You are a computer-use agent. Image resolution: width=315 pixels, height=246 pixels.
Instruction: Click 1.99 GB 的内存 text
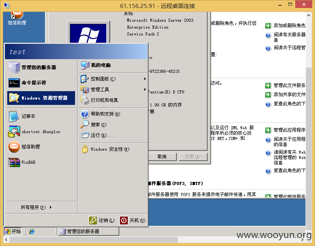(166, 105)
